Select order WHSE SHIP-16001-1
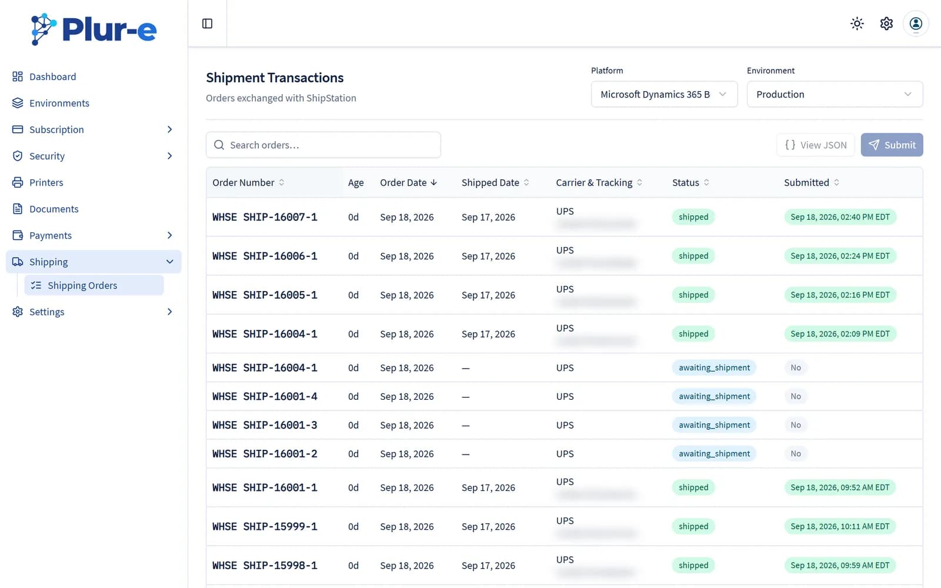This screenshot has width=941, height=588. point(265,487)
